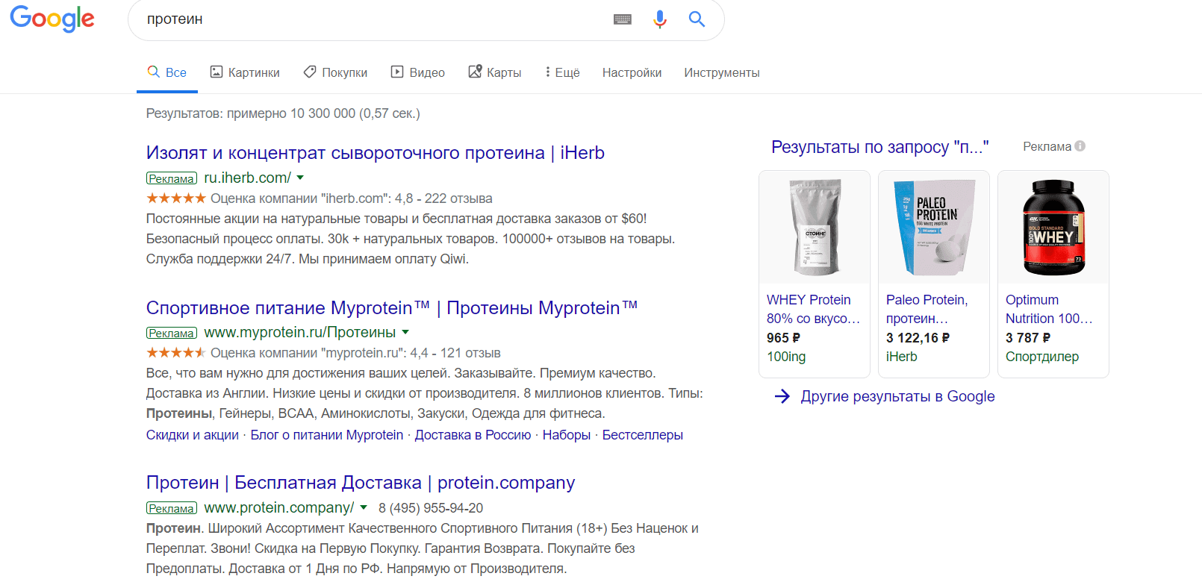Start voice search with microphone icon
1202x585 pixels.
660,19
